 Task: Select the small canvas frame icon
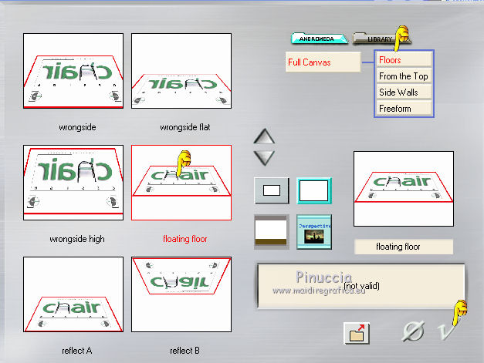pyautogui.click(x=272, y=190)
